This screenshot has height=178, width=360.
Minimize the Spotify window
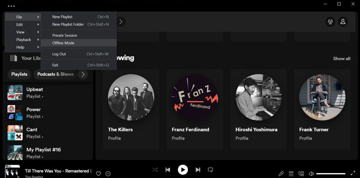tap(325, 4)
